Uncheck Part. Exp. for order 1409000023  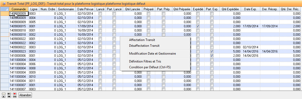pos(212,51)
